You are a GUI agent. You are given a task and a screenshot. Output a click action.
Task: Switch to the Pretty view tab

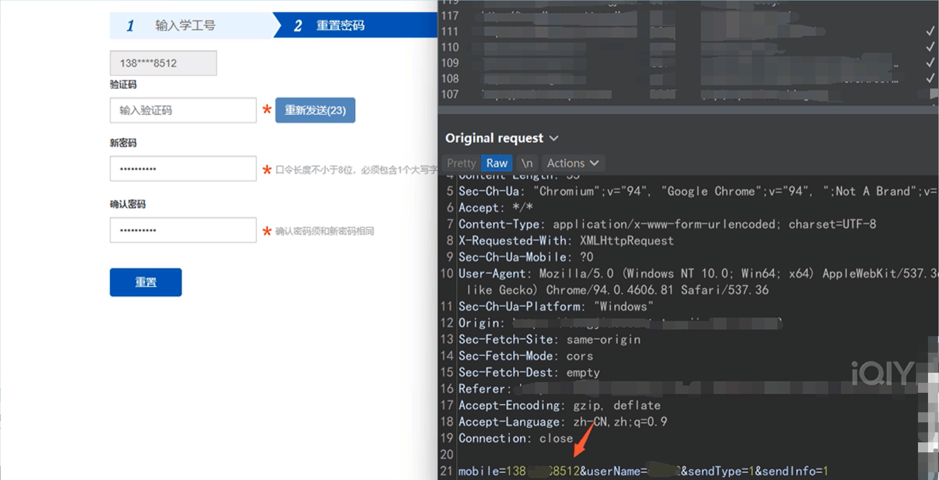point(461,163)
